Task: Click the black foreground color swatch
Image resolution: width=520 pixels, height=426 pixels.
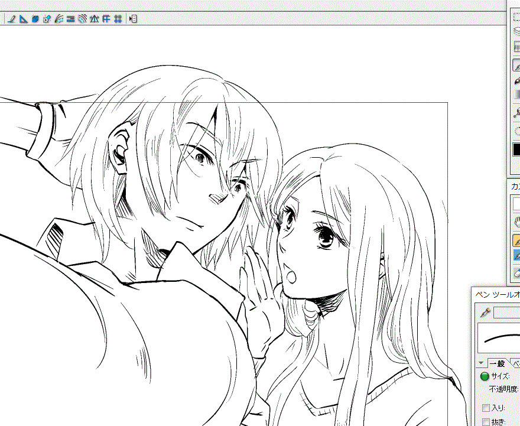Action: [x=516, y=149]
